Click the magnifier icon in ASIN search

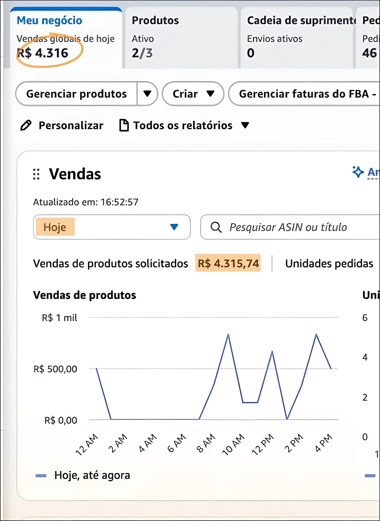(216, 227)
